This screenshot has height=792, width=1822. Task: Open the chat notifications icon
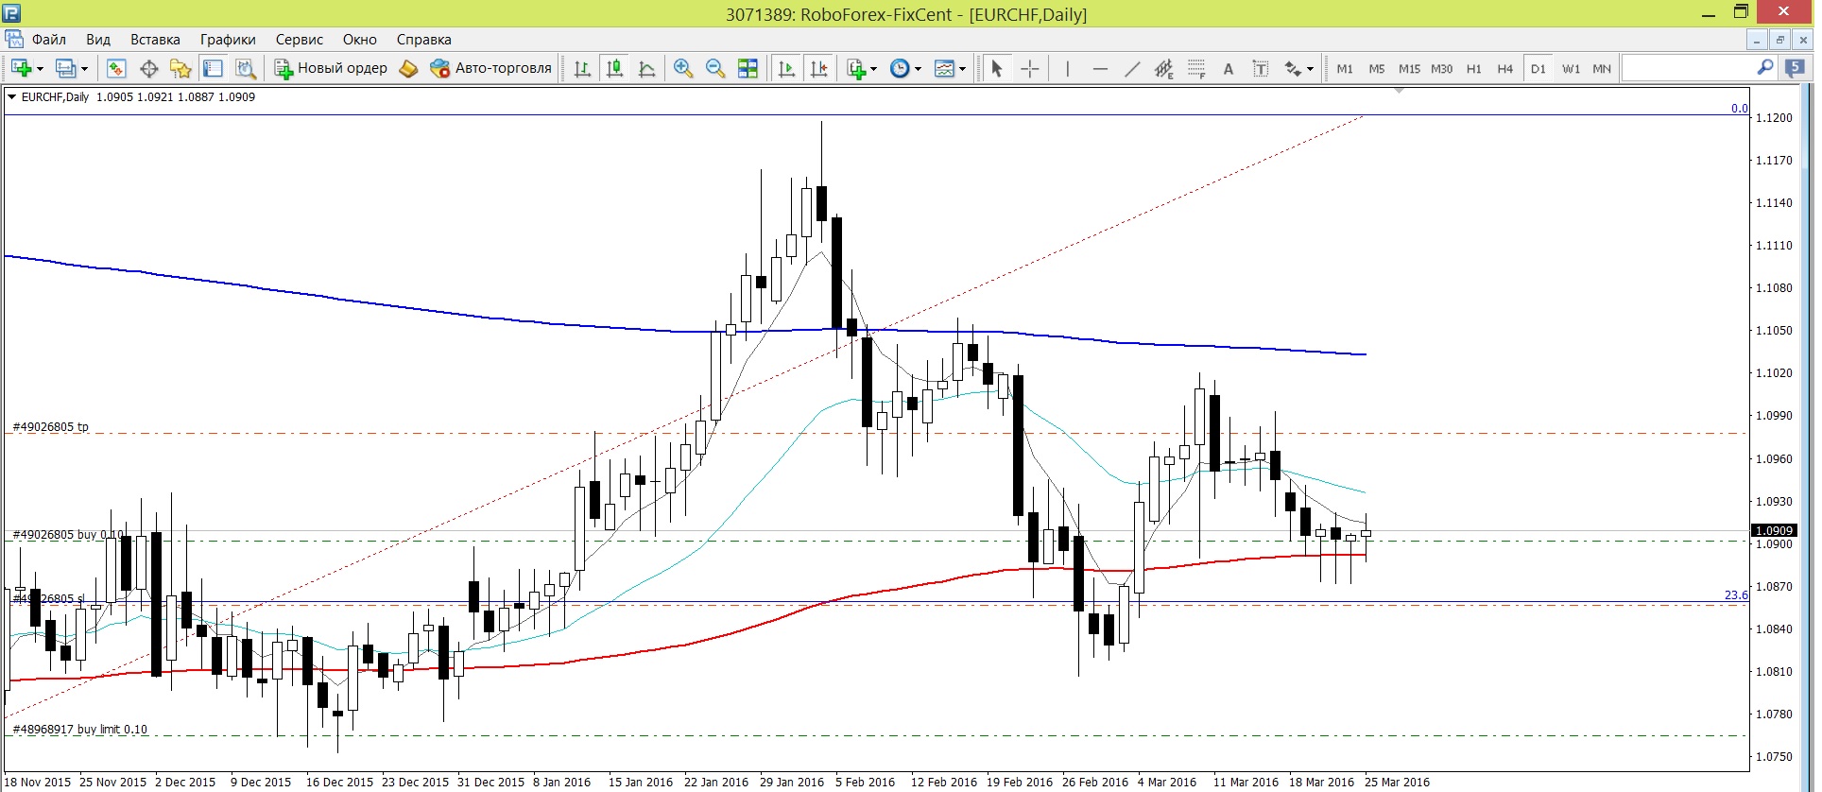click(x=1794, y=68)
